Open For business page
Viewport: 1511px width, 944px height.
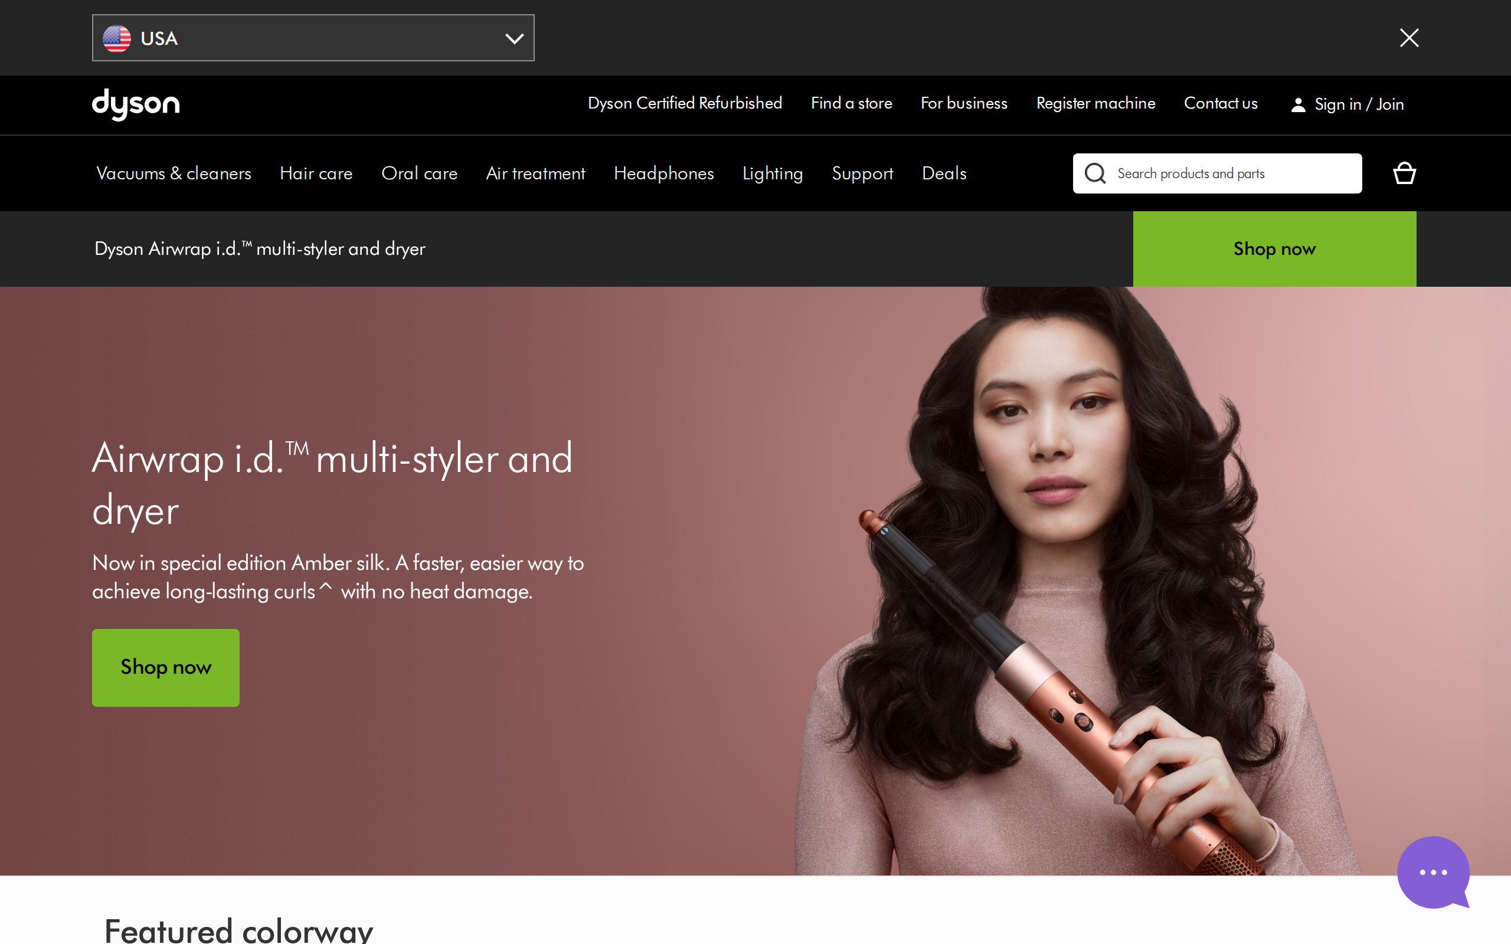(x=963, y=104)
